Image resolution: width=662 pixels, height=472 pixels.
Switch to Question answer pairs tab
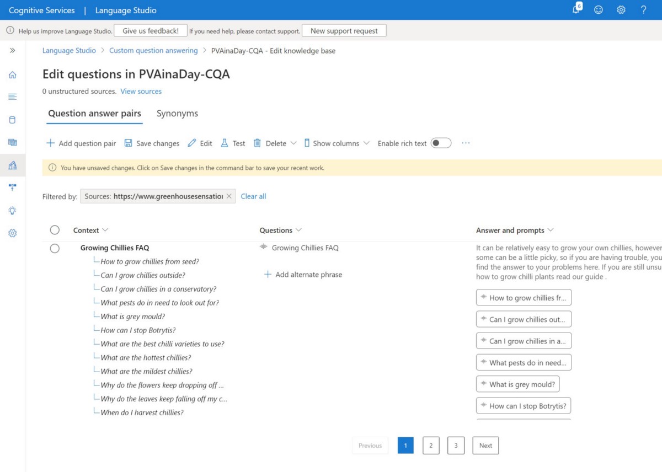click(x=95, y=114)
